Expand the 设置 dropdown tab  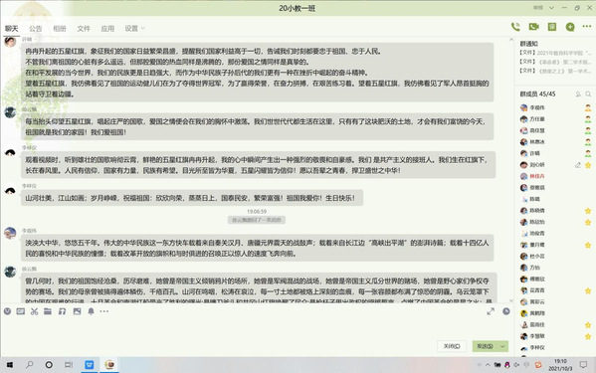pyautogui.click(x=134, y=29)
